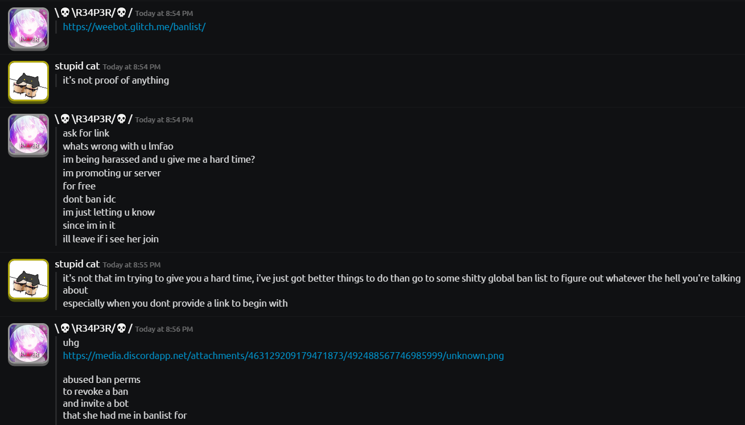Click the "Today at 8:55 PM" timestamp
This screenshot has width=745, height=425.
click(x=131, y=265)
